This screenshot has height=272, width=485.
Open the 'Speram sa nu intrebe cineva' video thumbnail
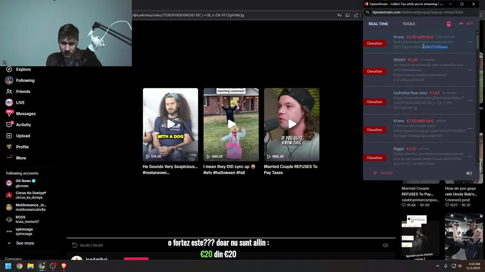(421, 237)
